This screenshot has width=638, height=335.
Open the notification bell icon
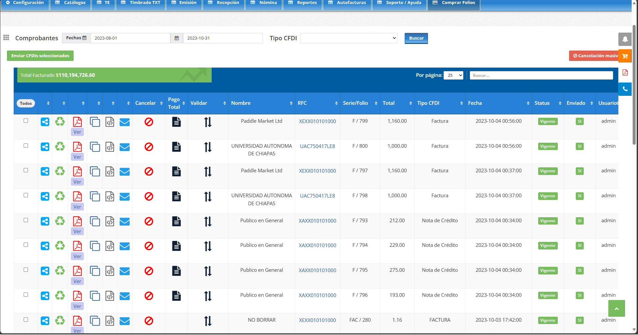625,39
